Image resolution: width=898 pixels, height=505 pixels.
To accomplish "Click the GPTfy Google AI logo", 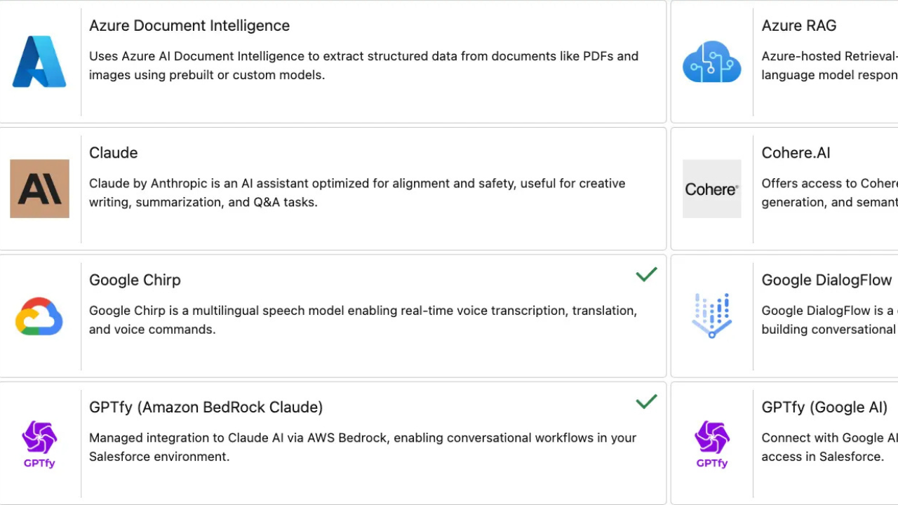I will [711, 443].
